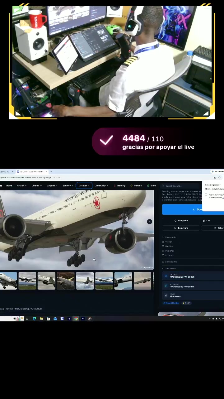The height and width of the screenshot is (399, 224).
Task: Open the Home nav item
Action: (x=9, y=186)
